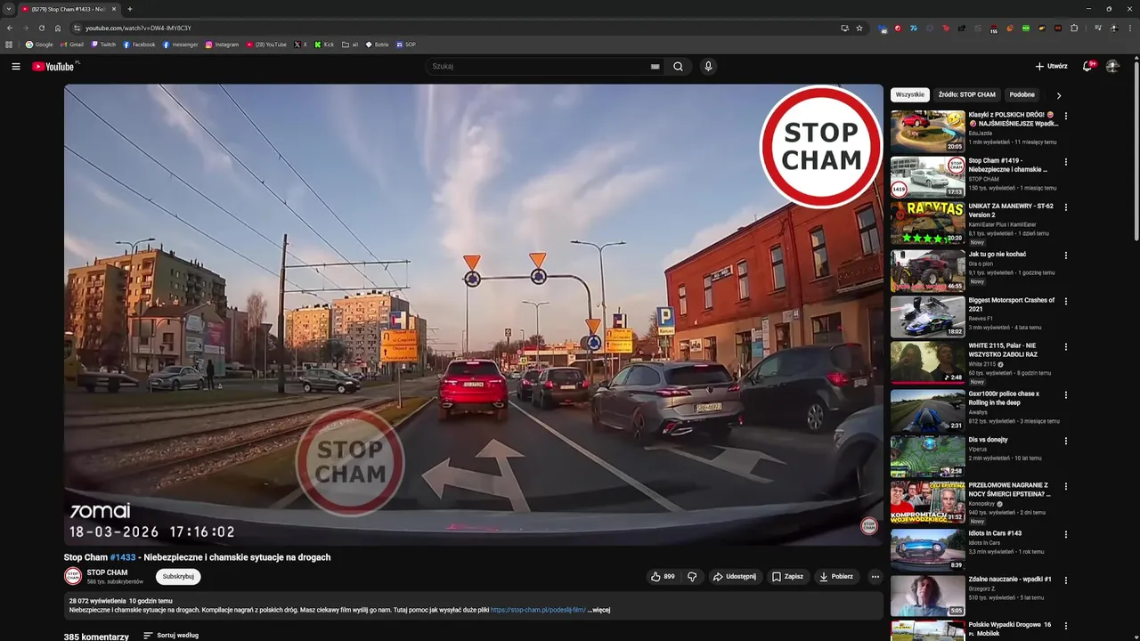
Task: Save video with Zapisz button
Action: (x=787, y=576)
